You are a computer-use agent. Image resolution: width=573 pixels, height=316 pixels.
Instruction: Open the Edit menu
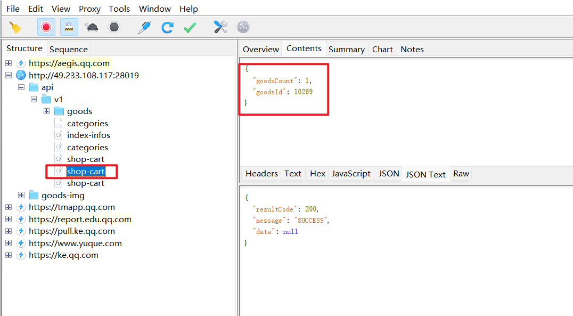36,9
